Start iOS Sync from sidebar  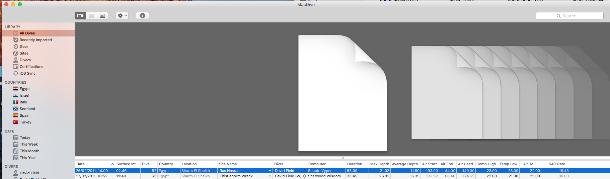27,73
